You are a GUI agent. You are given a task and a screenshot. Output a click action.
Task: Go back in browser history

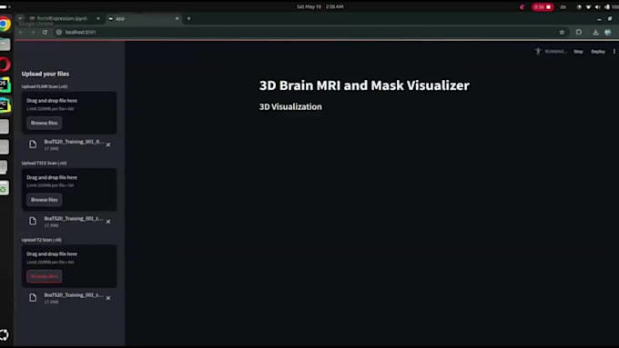(21, 32)
